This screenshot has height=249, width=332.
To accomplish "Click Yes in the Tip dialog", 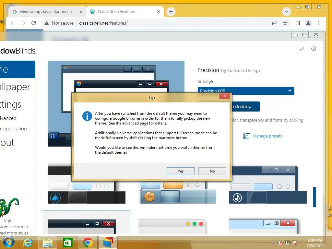I will (180, 171).
